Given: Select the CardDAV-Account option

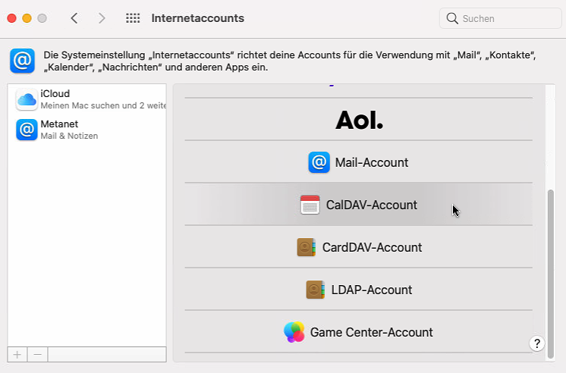Looking at the screenshot, I should coord(372,247).
